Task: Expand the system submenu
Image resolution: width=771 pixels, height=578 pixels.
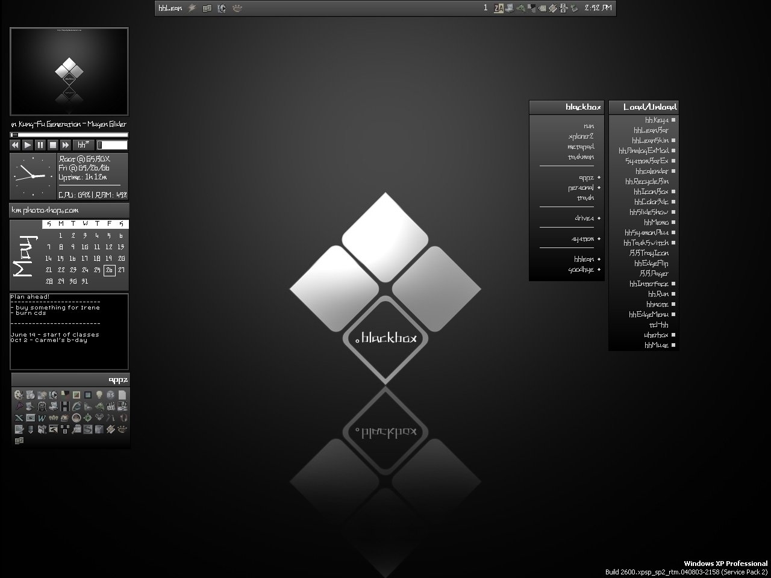Action: 567,239
